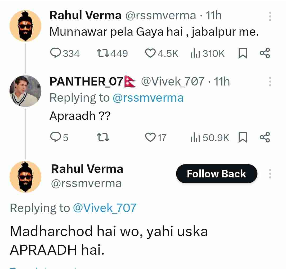Retweet the Munnawar tweet with 449 reposts
The width and height of the screenshot is (286, 269).
(103, 53)
